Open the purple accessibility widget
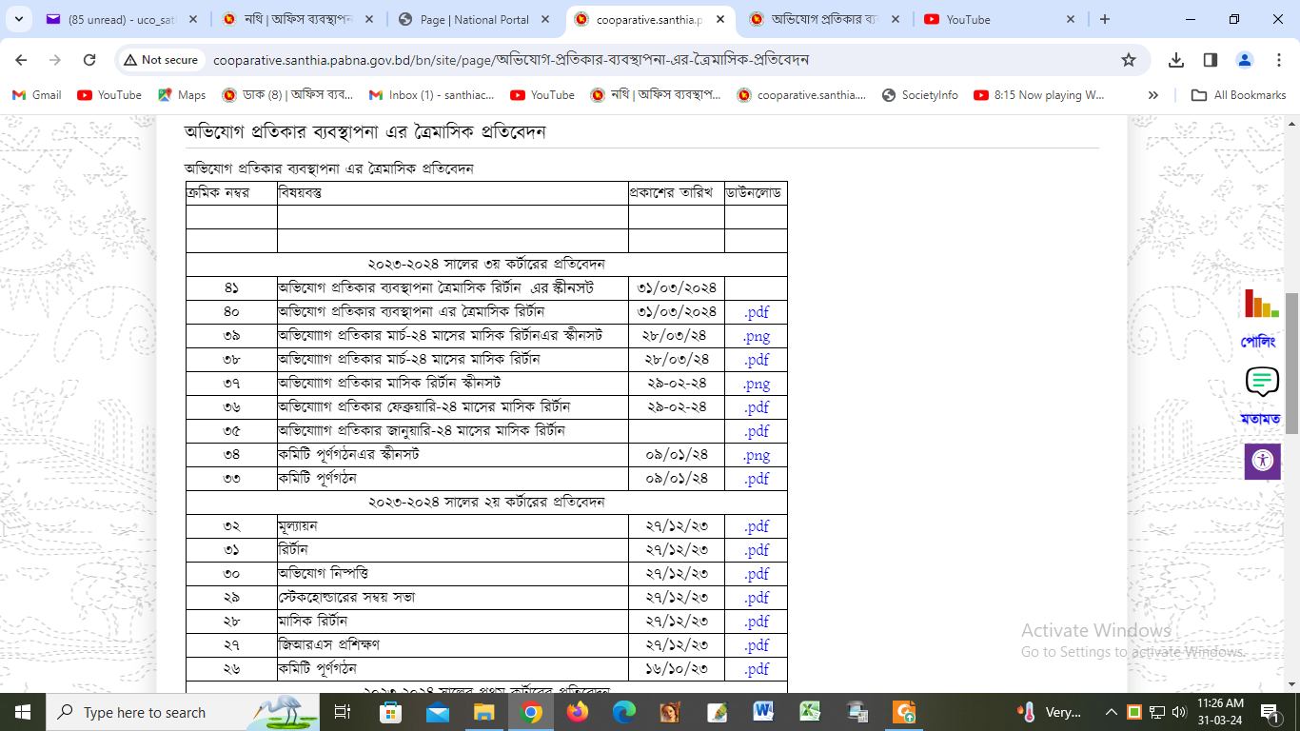The image size is (1300, 731). (x=1262, y=461)
